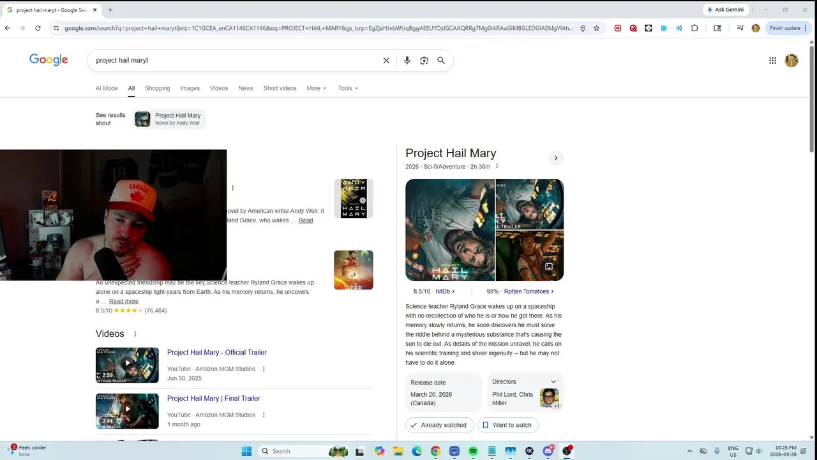This screenshot has width=817, height=460.
Task: Toggle the Want to watch button
Action: pos(508,425)
